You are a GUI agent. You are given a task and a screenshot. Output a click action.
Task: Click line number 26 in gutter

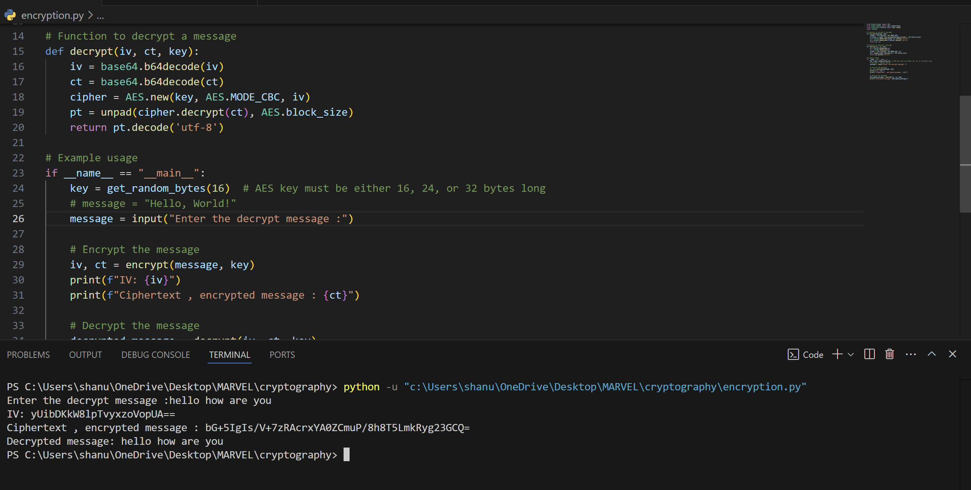tap(18, 219)
